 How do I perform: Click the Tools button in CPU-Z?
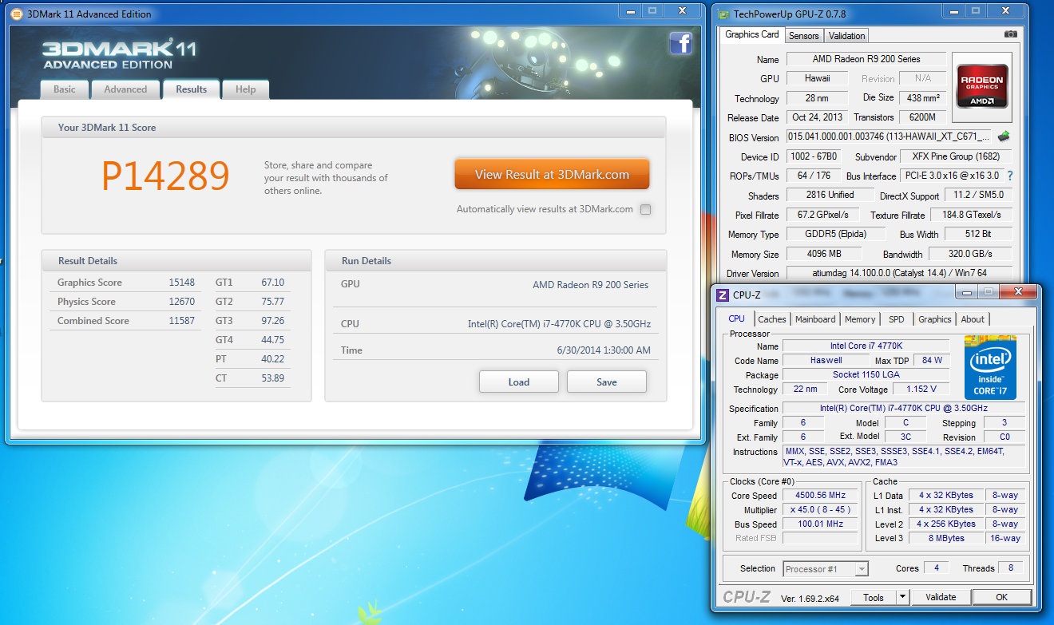(x=874, y=597)
